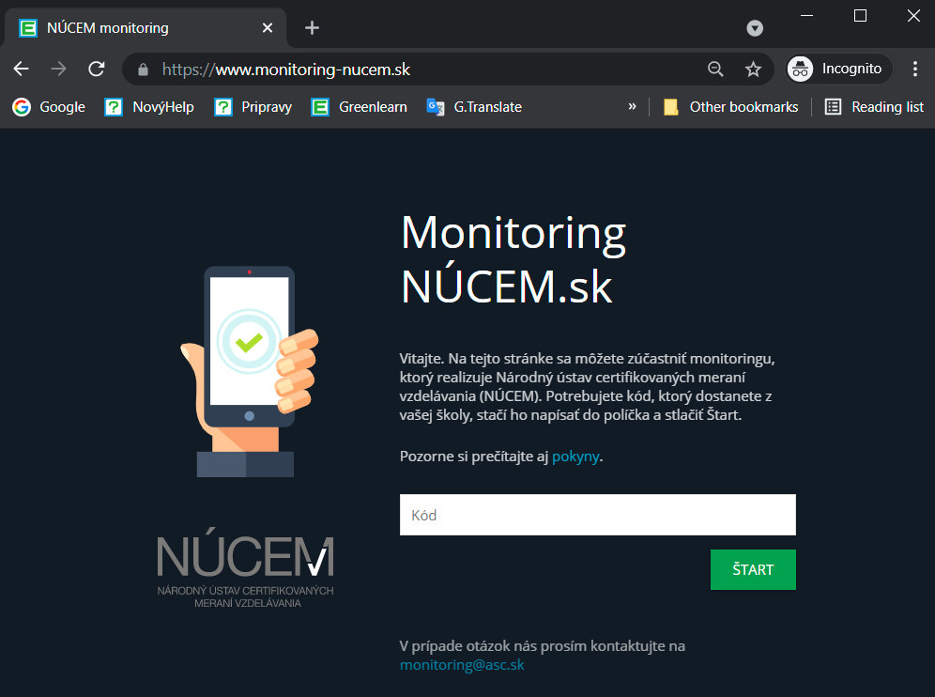Minimize the Chrome window
This screenshot has width=935, height=697.
(806, 16)
